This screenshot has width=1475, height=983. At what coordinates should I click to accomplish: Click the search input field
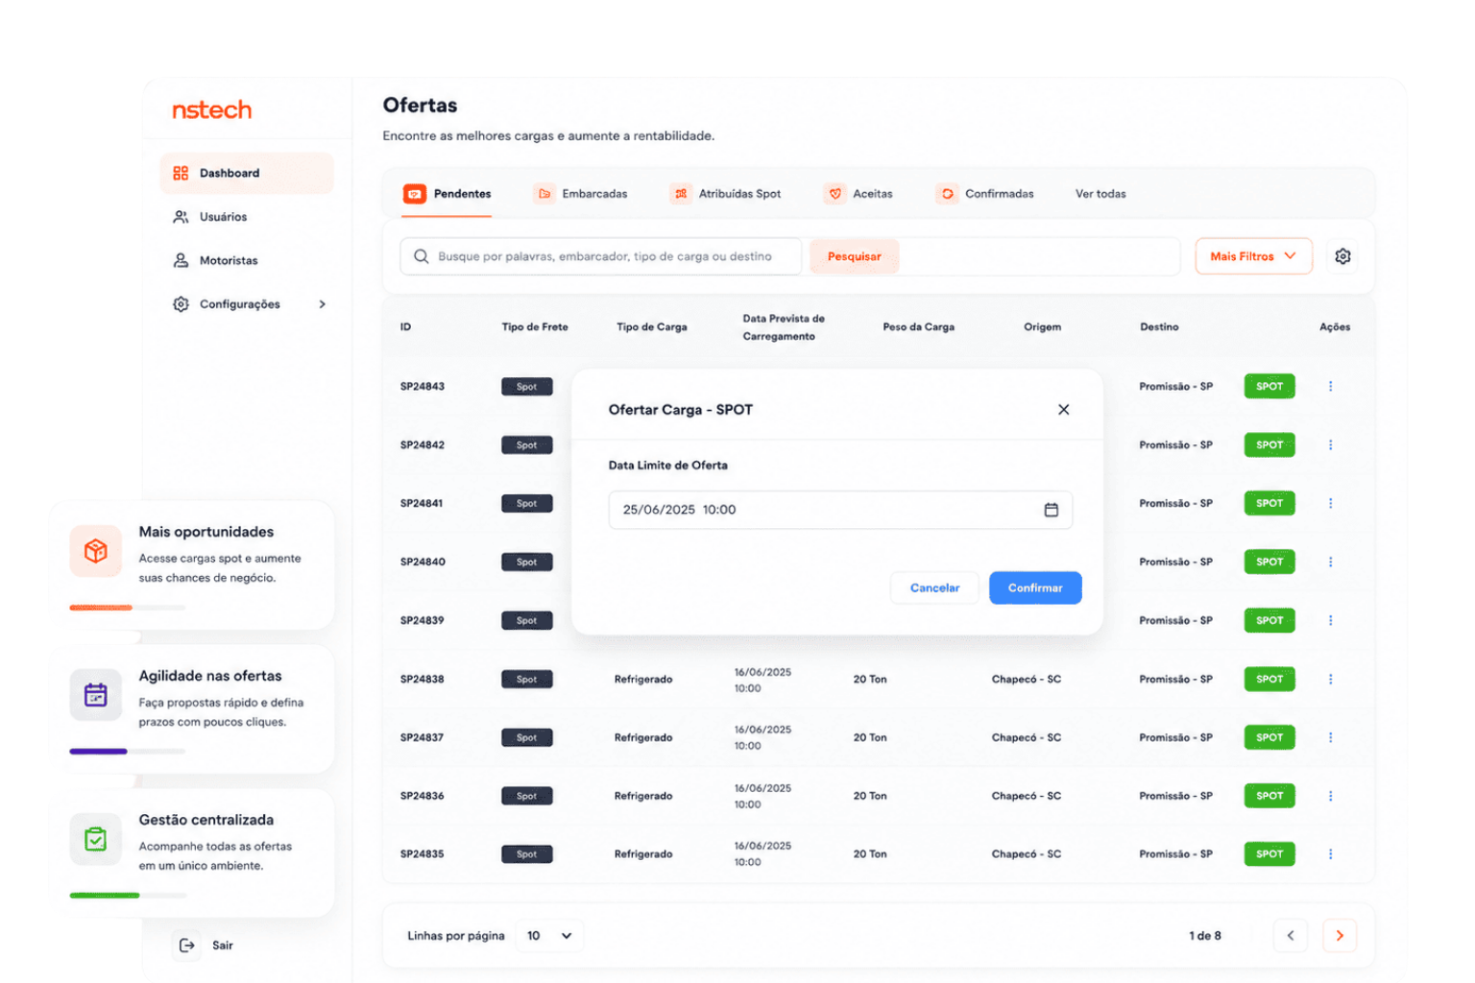tap(601, 256)
